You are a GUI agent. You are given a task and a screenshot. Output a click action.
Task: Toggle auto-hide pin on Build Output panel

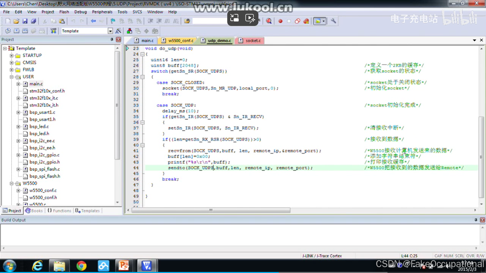(476, 220)
